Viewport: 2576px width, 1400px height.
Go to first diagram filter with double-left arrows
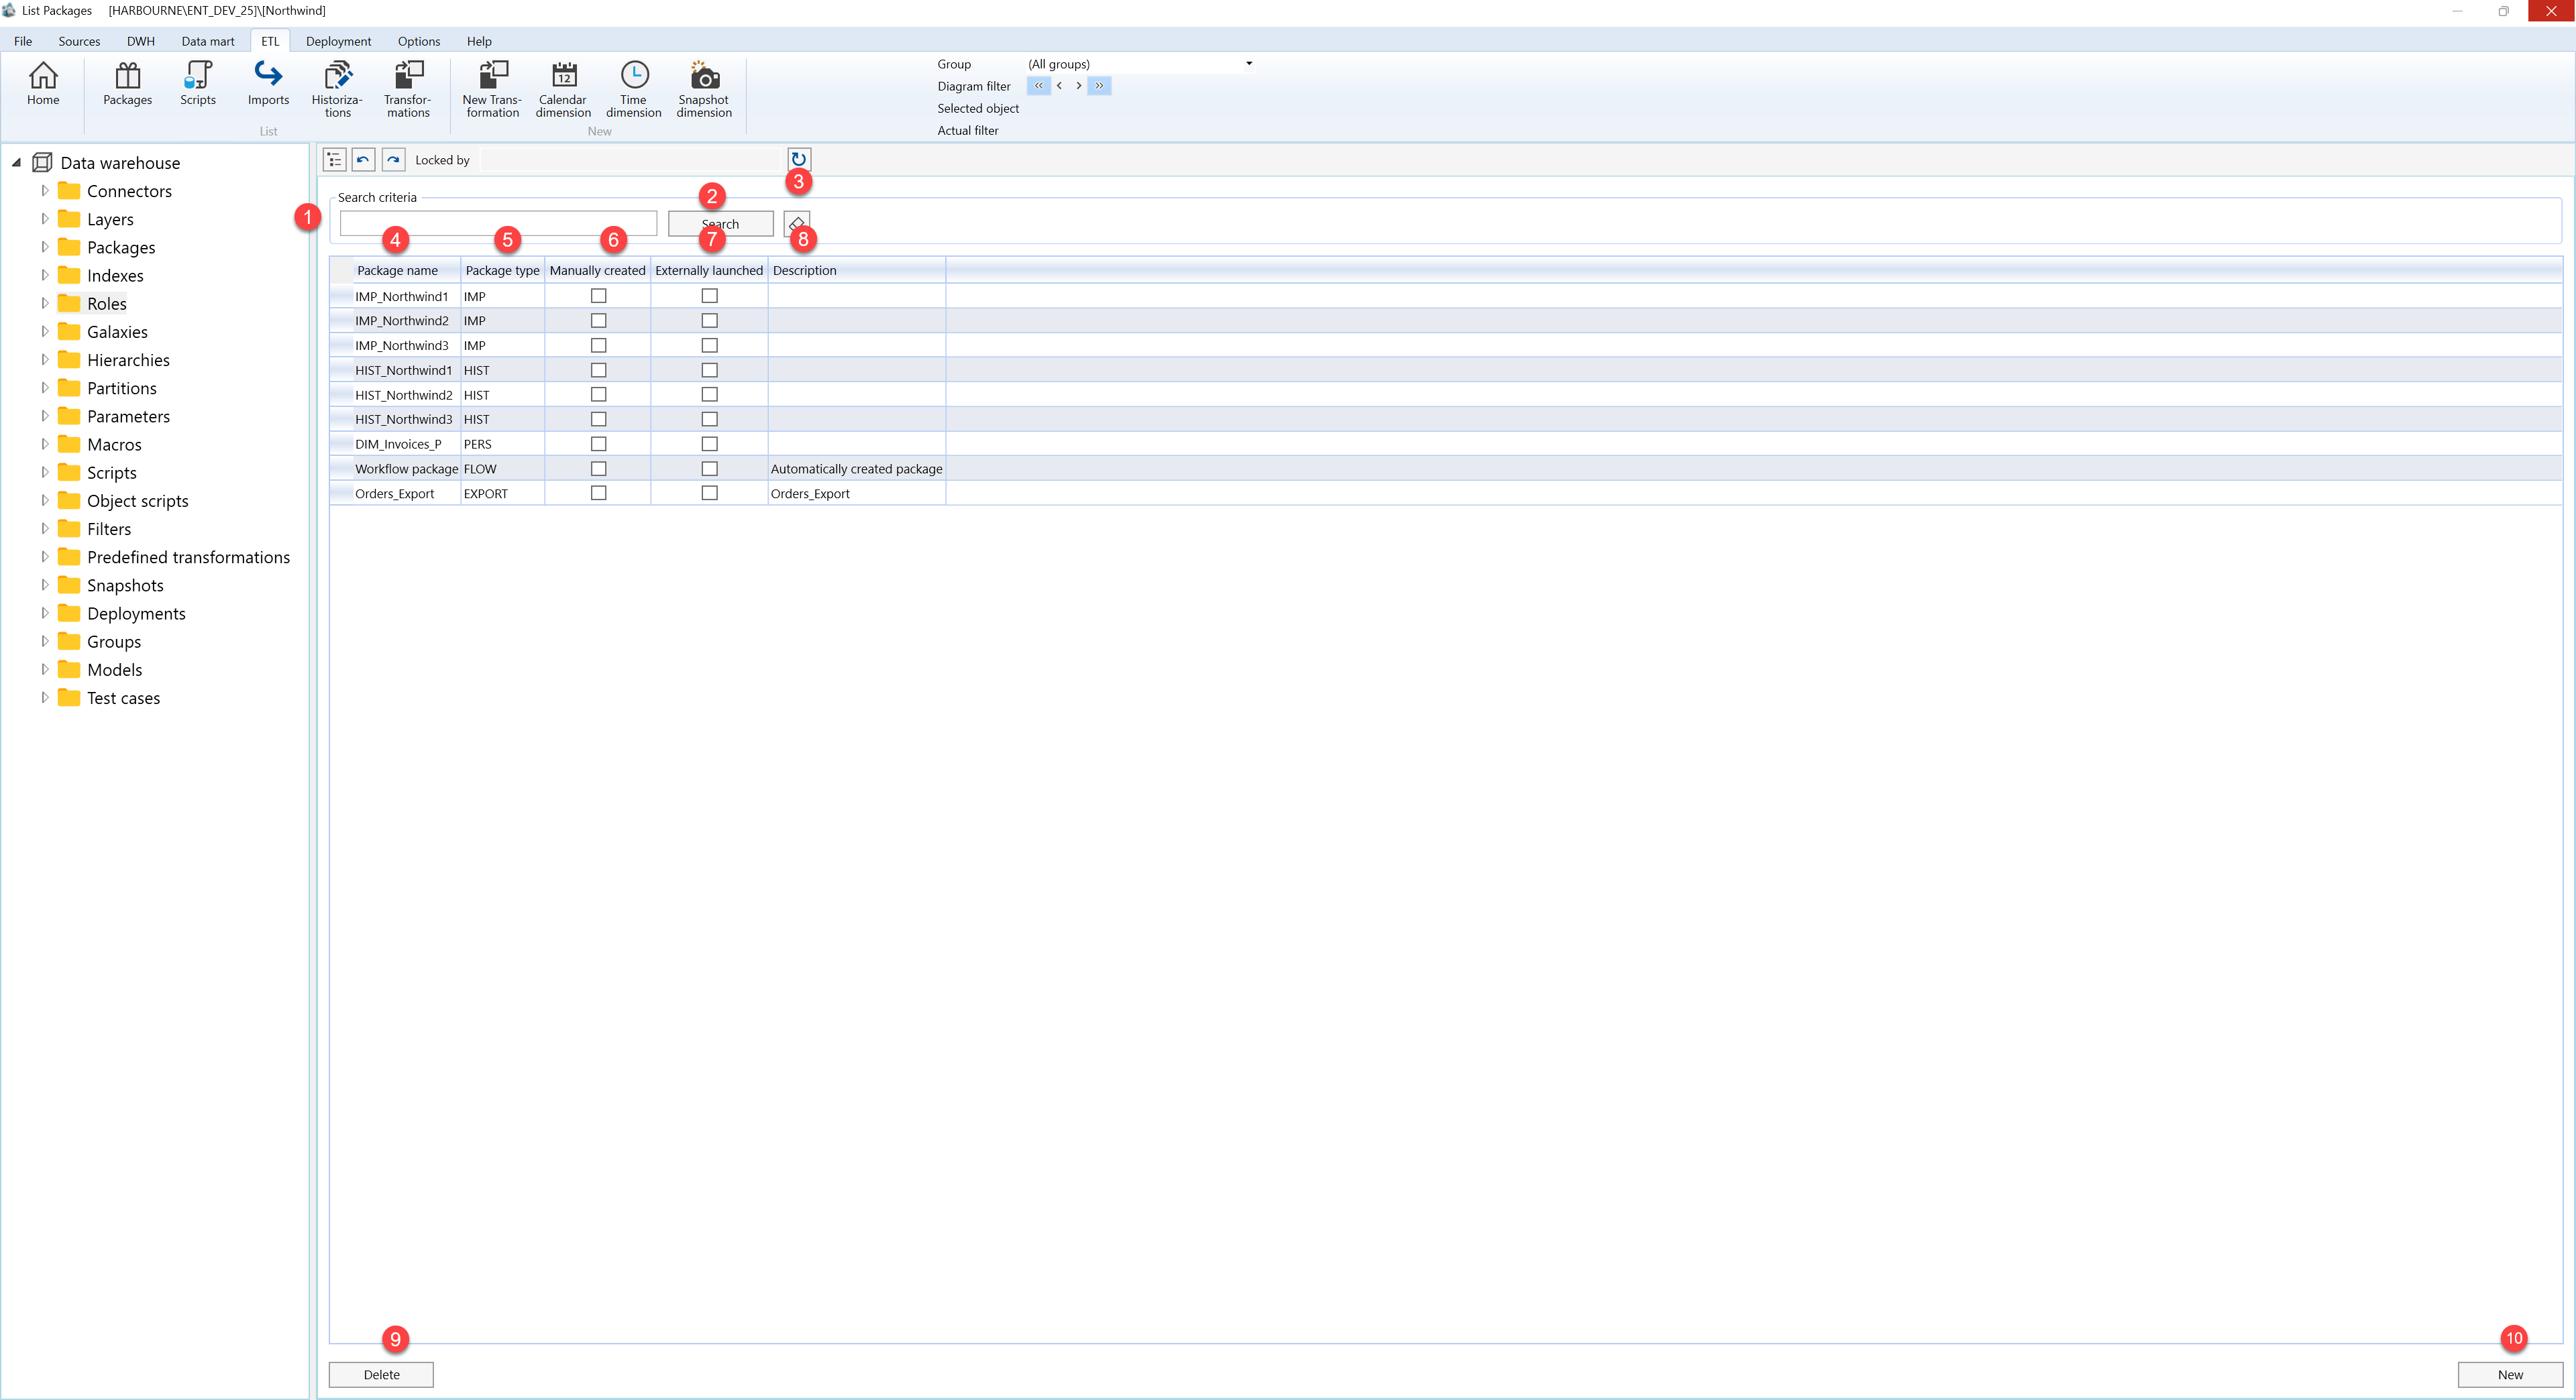pyautogui.click(x=1039, y=86)
